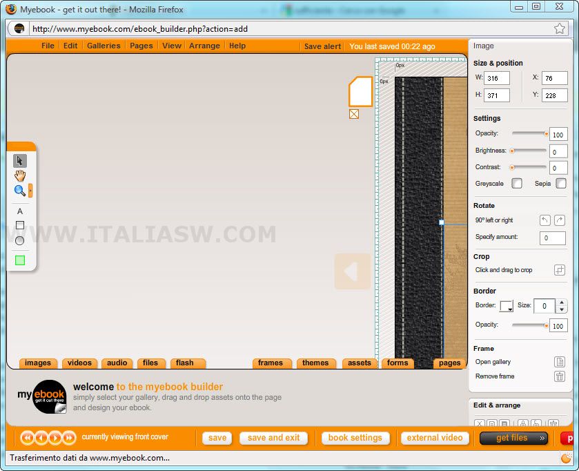Open the File menu

pyautogui.click(x=48, y=46)
